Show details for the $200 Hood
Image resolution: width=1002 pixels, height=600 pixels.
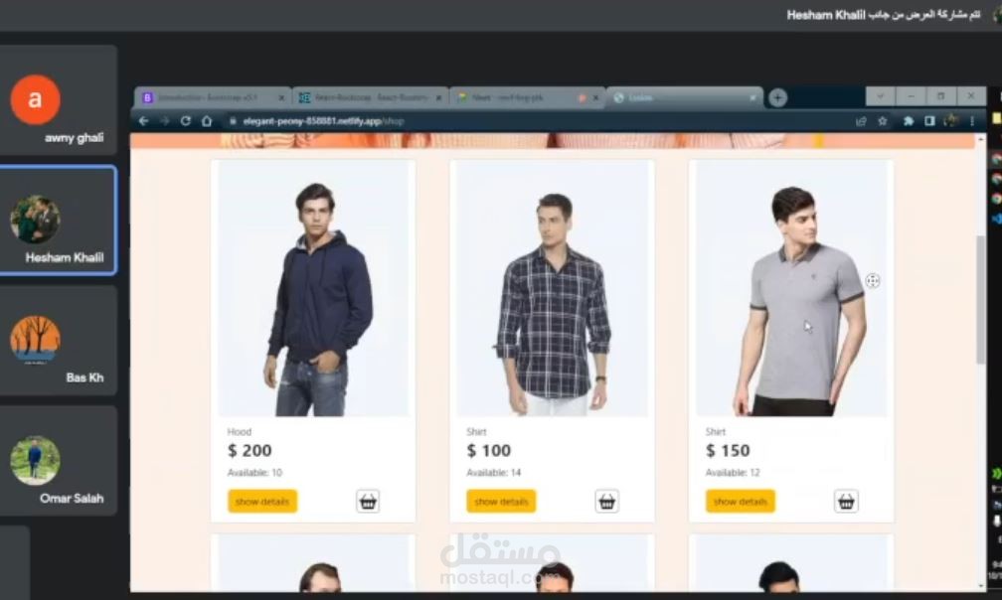[x=262, y=502]
